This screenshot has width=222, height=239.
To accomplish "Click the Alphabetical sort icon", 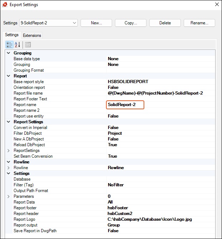I will 17,45.
